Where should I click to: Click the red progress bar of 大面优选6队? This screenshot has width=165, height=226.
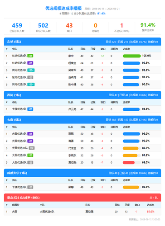tap(132, 163)
